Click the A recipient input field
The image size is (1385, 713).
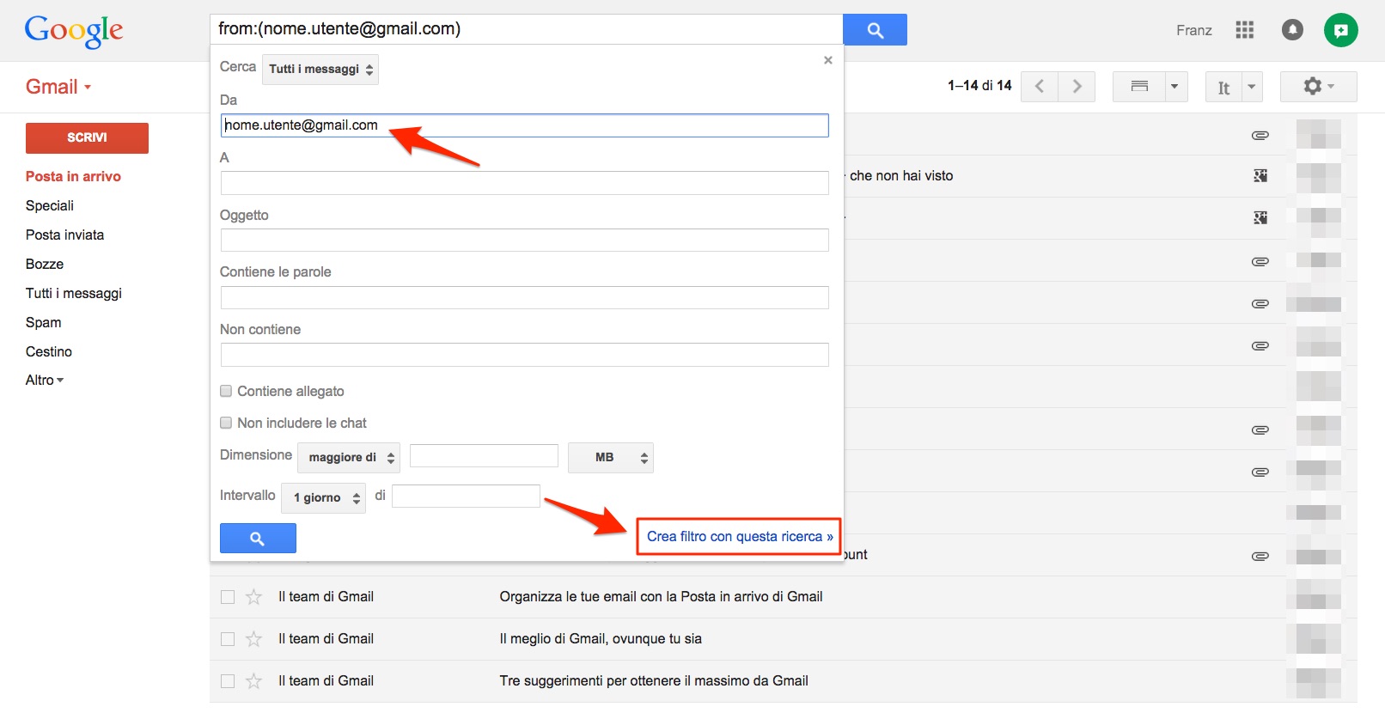tap(525, 183)
